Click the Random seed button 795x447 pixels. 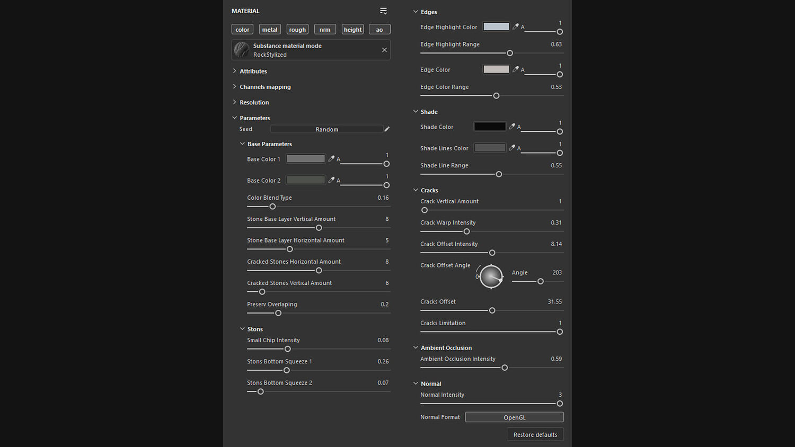(326, 129)
